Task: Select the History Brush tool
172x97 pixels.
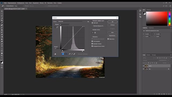Action: [2, 32]
